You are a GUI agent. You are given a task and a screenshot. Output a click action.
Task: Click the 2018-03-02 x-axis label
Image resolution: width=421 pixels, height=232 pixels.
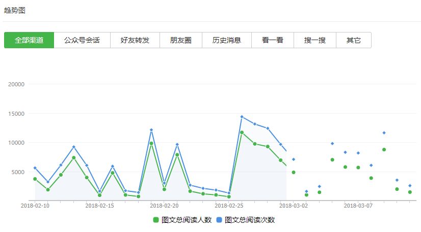pos(294,206)
